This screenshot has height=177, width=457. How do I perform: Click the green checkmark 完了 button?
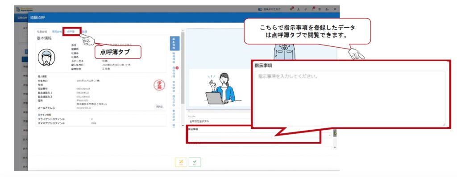(195, 162)
